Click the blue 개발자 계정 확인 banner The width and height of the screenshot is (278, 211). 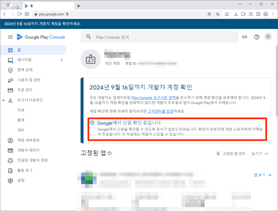pyautogui.click(x=139, y=24)
